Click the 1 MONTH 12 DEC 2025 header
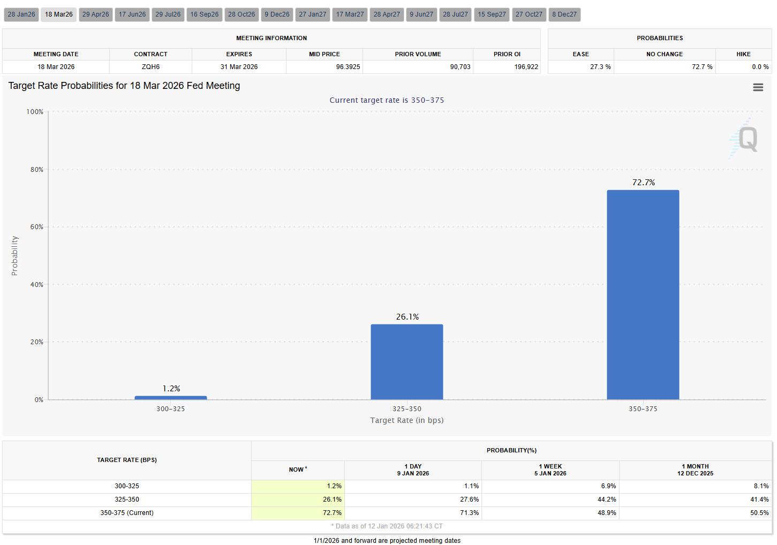777x545 pixels. pos(695,470)
